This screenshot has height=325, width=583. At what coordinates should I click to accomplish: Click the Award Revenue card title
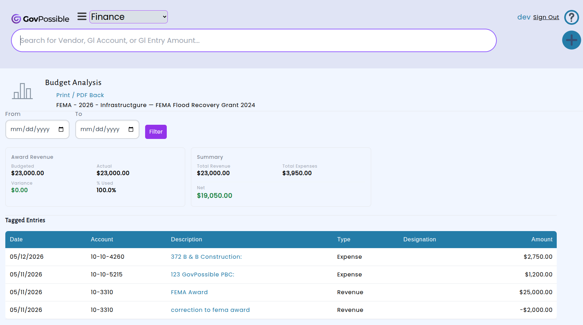(32, 157)
